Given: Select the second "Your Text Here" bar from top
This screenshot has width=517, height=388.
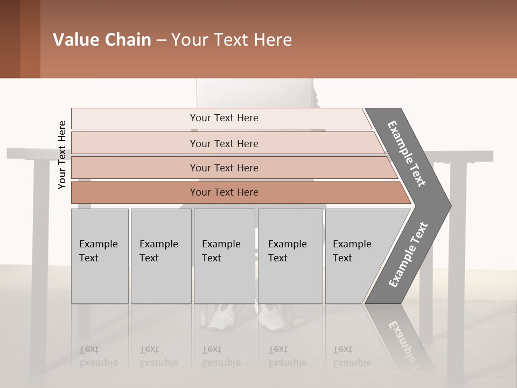Looking at the screenshot, I should [224, 143].
